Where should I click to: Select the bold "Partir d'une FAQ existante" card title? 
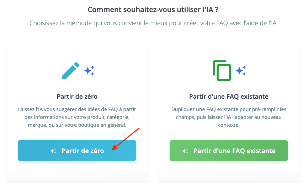pyautogui.click(x=229, y=96)
